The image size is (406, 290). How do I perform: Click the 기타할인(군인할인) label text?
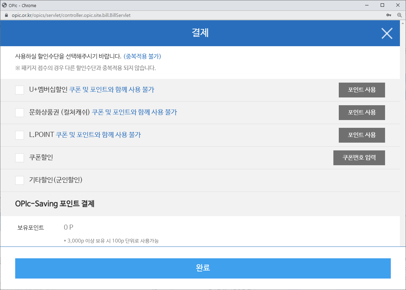[x=56, y=180]
